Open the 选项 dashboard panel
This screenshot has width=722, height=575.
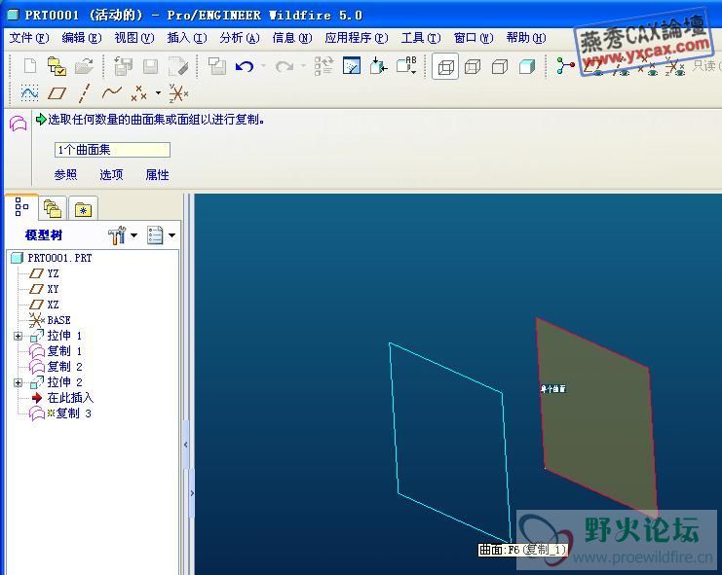pos(111,175)
